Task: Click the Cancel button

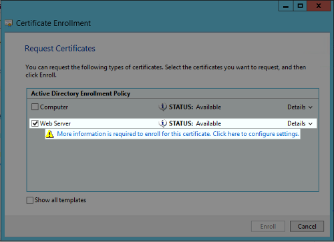Action: tap(307, 226)
